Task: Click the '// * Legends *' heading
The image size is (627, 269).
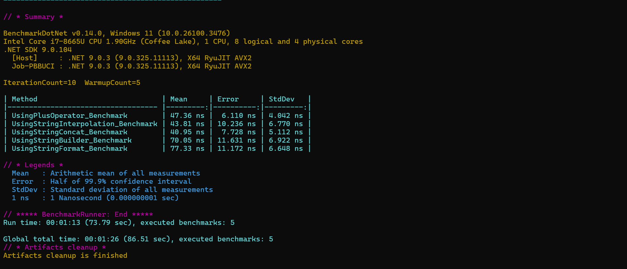Action: pyautogui.click(x=33, y=165)
